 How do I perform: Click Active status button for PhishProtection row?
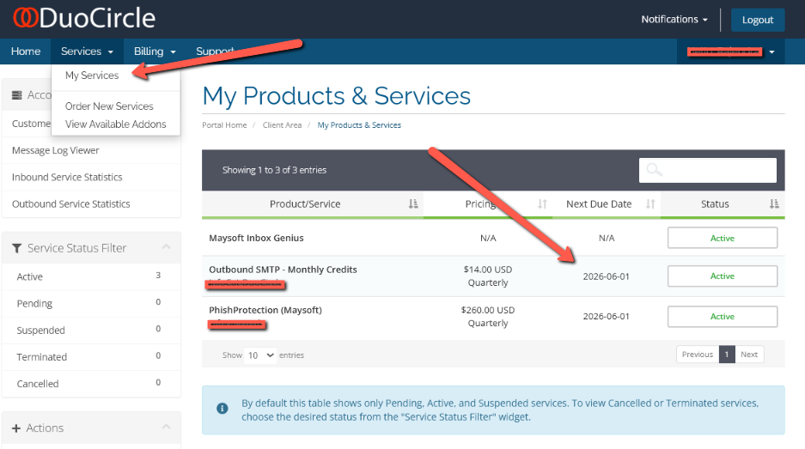click(723, 317)
